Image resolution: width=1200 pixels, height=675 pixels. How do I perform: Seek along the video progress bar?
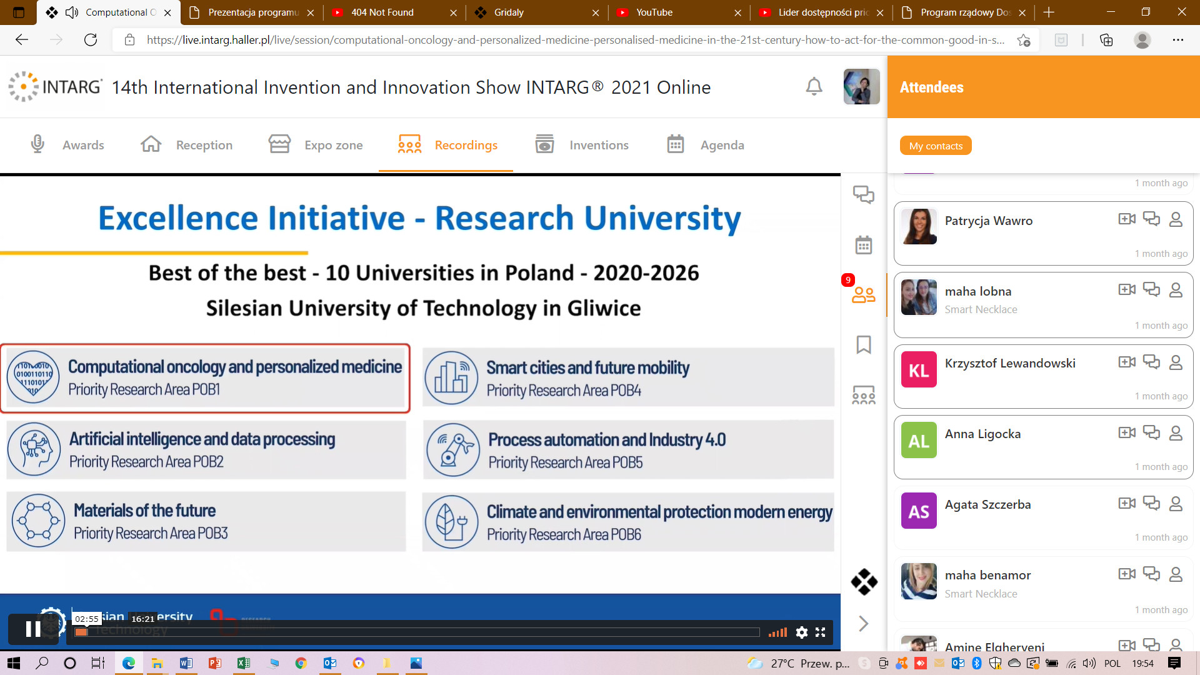[x=417, y=632]
